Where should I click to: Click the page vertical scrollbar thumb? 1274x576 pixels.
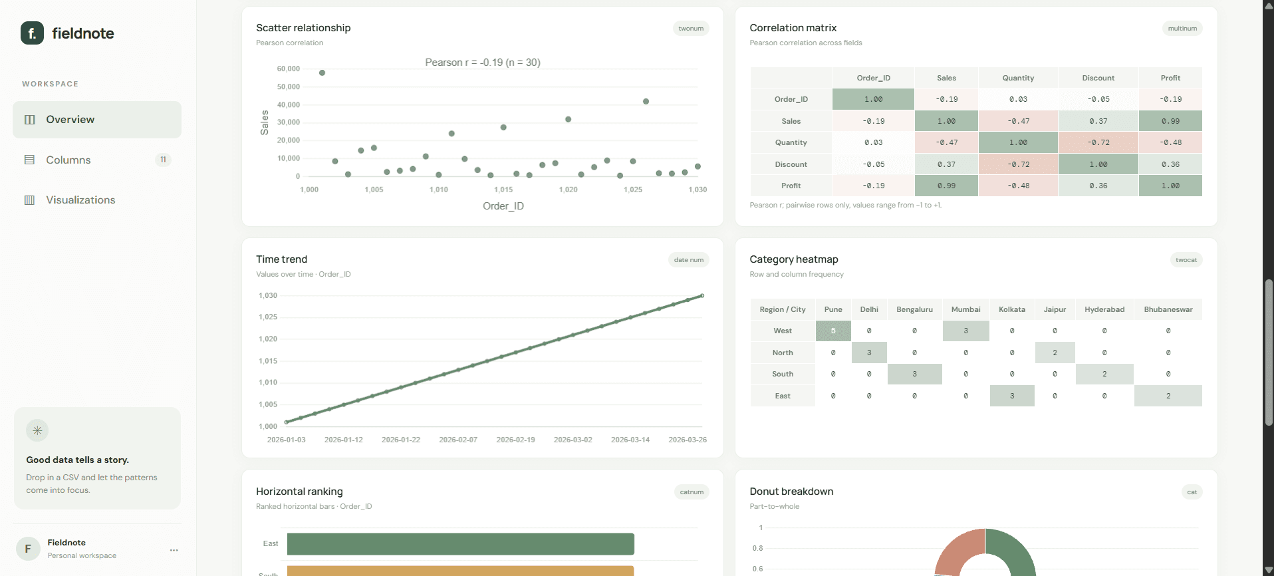pyautogui.click(x=1269, y=353)
